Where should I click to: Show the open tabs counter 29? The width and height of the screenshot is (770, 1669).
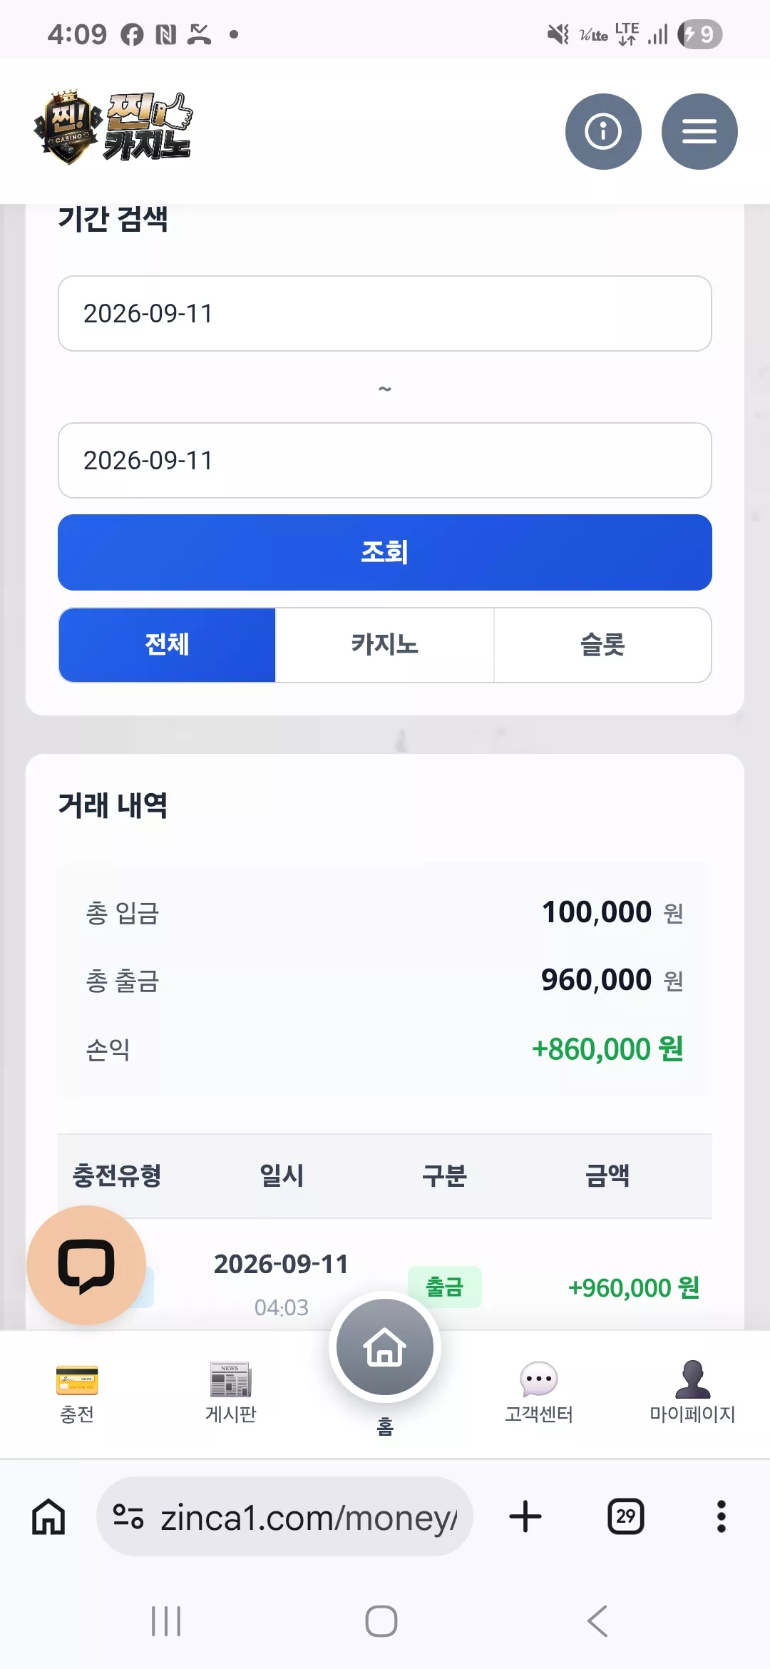tap(625, 1516)
